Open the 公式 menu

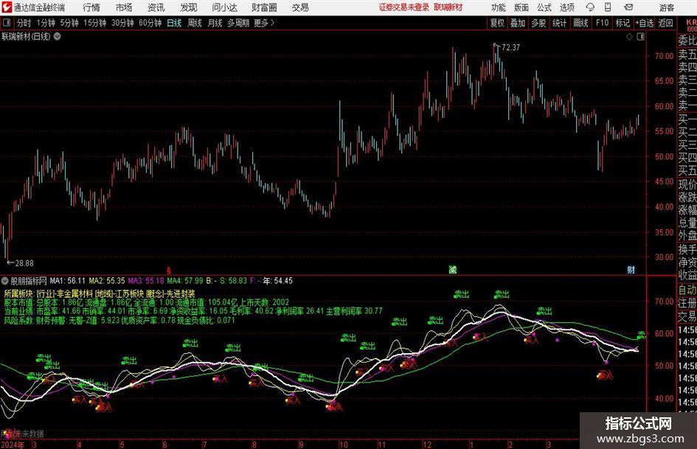pos(544,7)
